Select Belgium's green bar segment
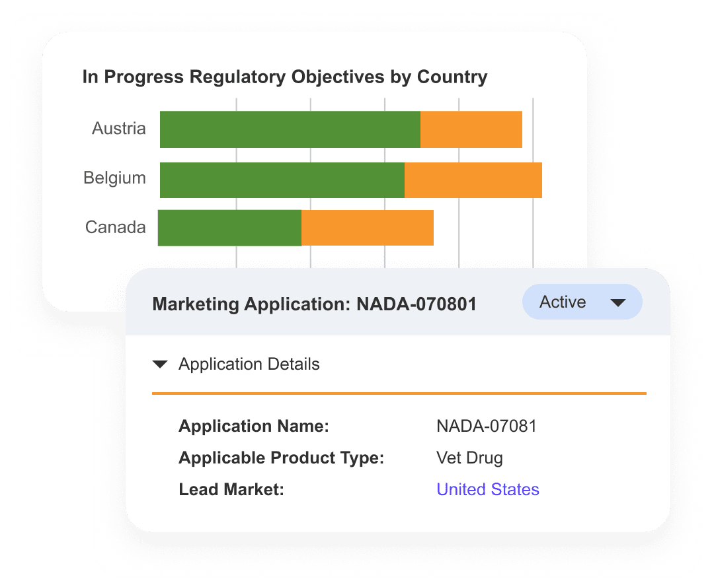This screenshot has width=714, height=581. click(282, 180)
